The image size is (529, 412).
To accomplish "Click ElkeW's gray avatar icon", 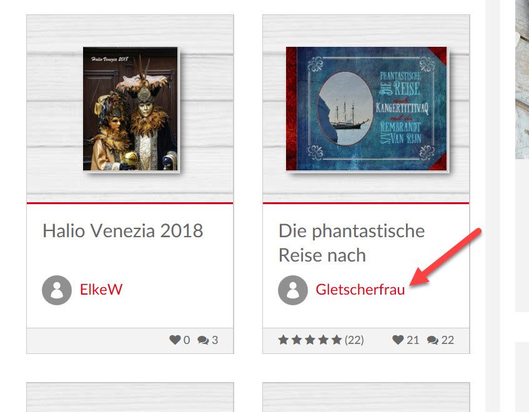I will pyautogui.click(x=57, y=290).
